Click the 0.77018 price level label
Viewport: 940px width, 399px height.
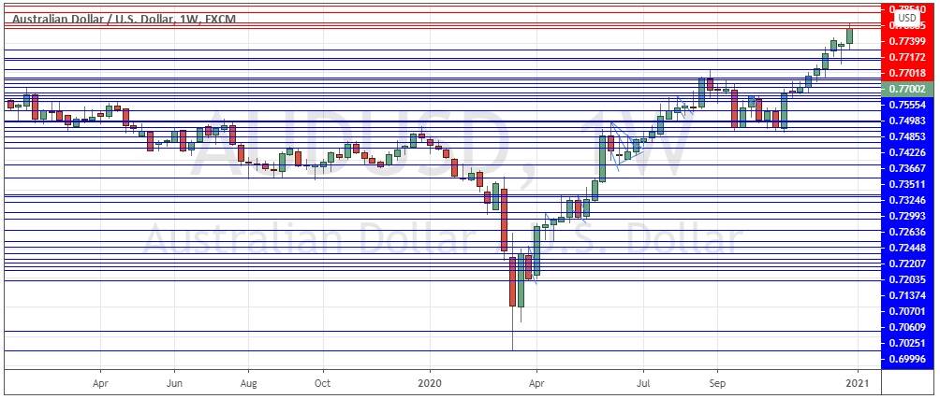tap(908, 73)
